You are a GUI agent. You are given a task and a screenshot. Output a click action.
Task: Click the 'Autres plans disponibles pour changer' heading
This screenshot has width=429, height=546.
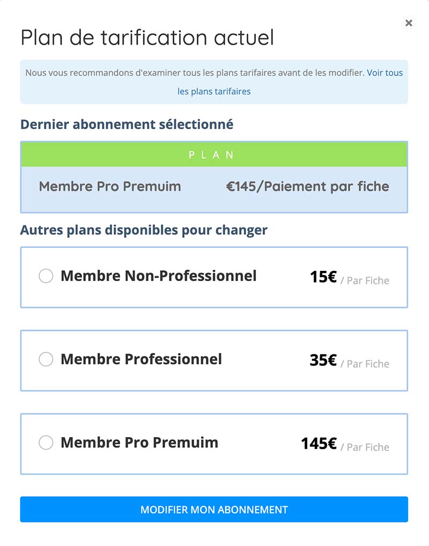click(144, 230)
